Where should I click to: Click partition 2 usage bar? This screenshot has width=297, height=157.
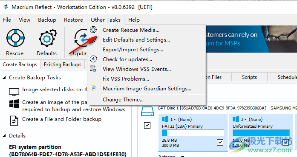click(261, 133)
